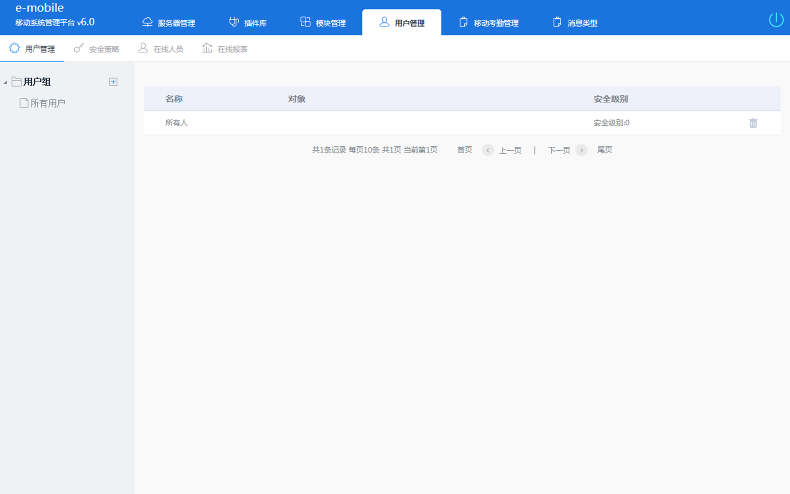Select the 用户管理 top tab
Screen dimensions: 790x494
coord(402,23)
